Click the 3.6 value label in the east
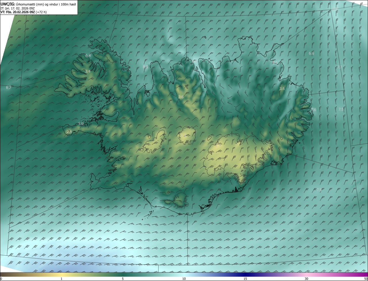 point(282,89)
